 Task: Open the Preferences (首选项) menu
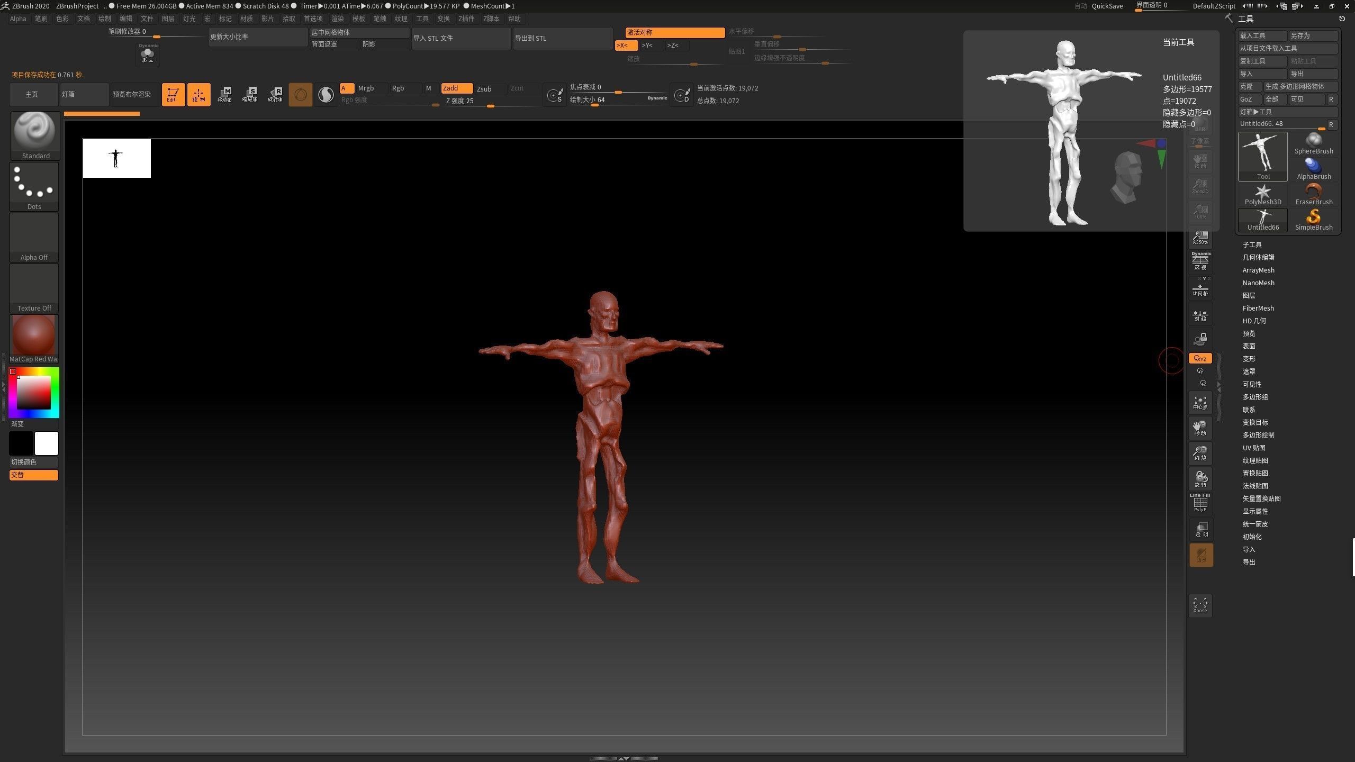coord(313,19)
